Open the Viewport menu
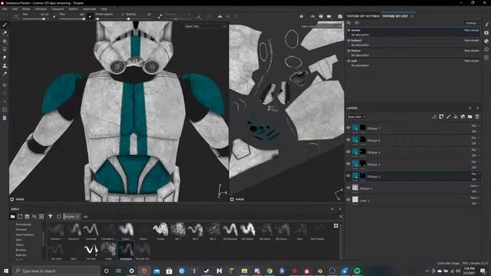 58,9
